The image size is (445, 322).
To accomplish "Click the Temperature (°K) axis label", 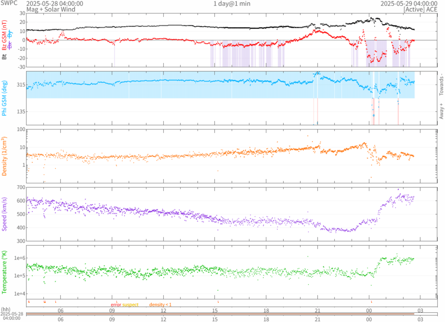I will coord(4,272).
